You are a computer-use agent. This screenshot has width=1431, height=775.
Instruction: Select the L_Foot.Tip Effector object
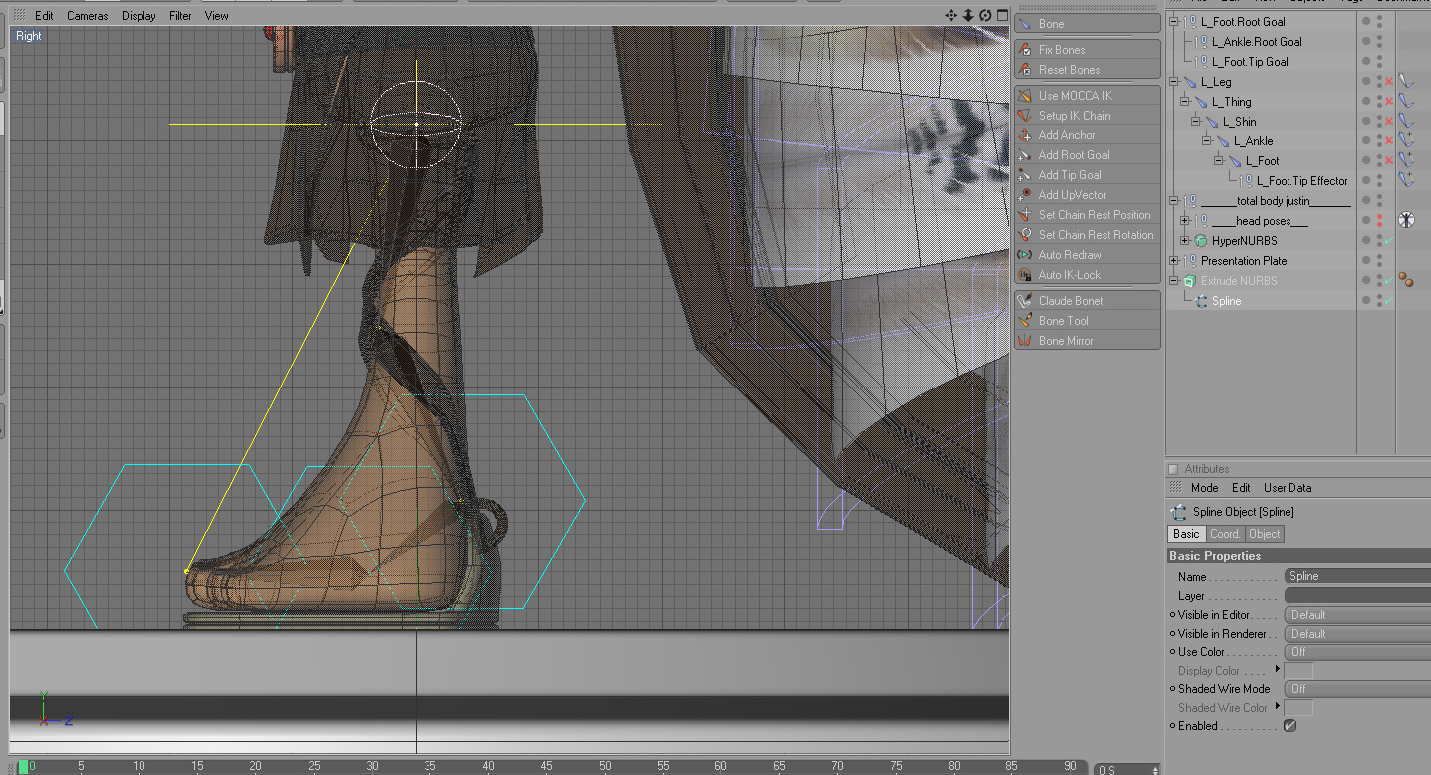coord(1301,181)
